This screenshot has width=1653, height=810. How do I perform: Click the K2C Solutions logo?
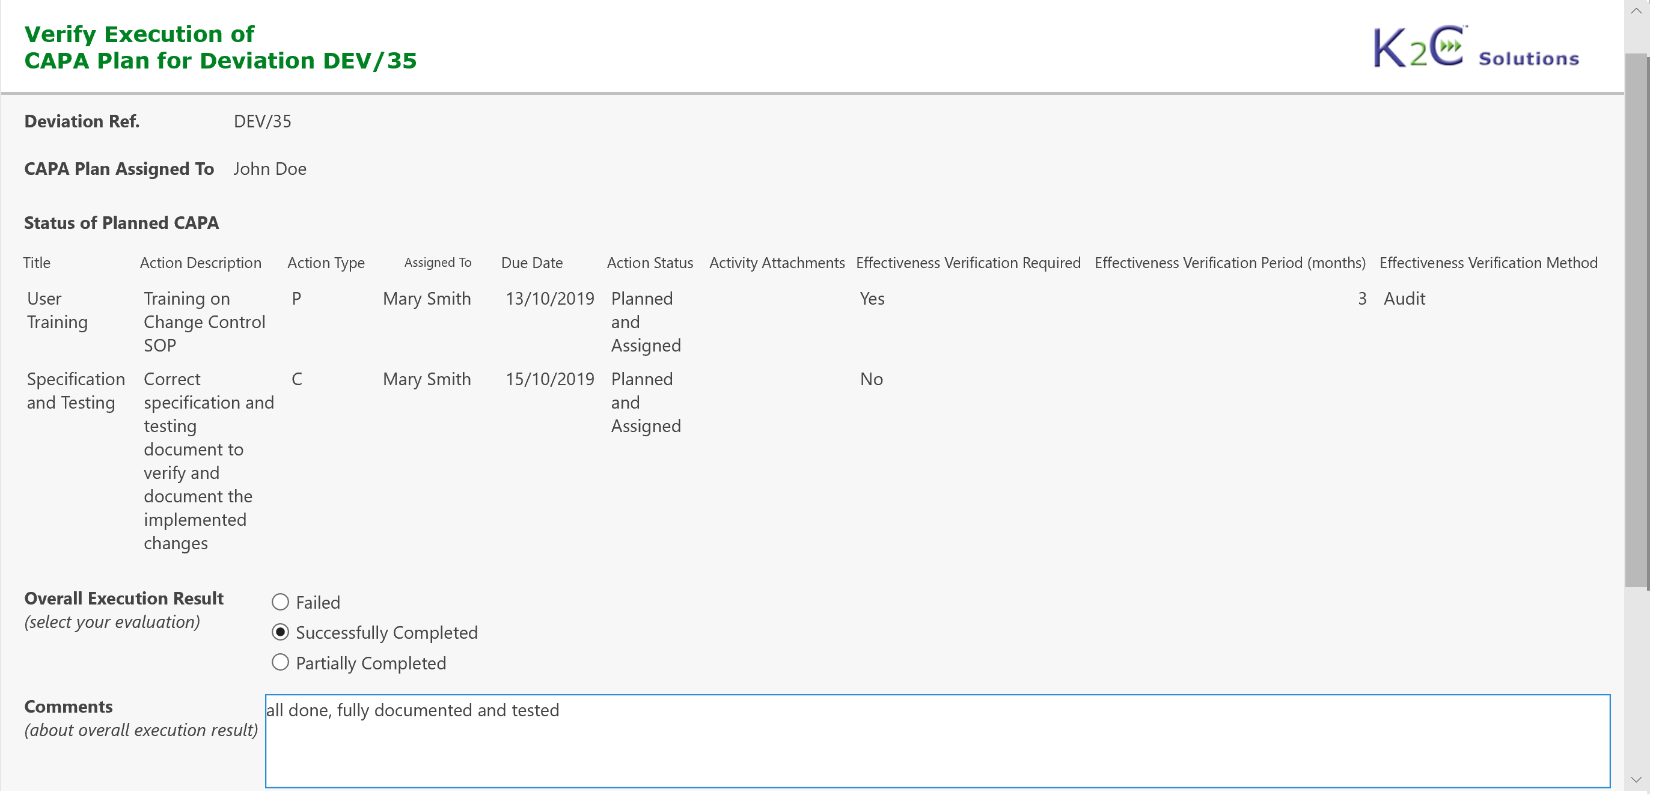pos(1476,47)
